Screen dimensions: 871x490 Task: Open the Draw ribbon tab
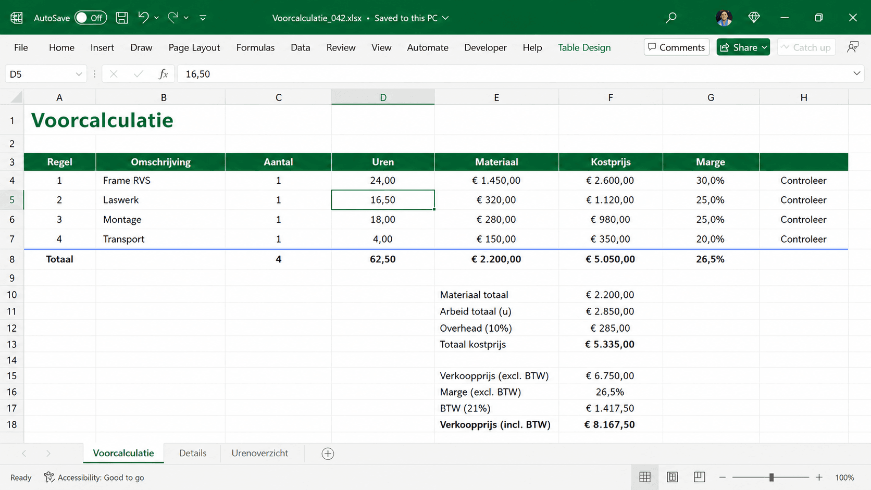point(141,47)
